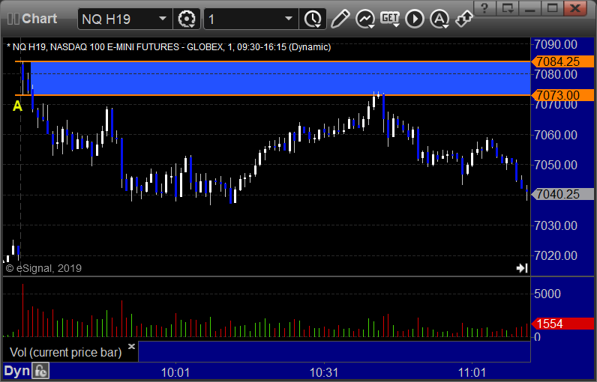
Task: Expand the interval dropdown showing 1
Action: 289,19
